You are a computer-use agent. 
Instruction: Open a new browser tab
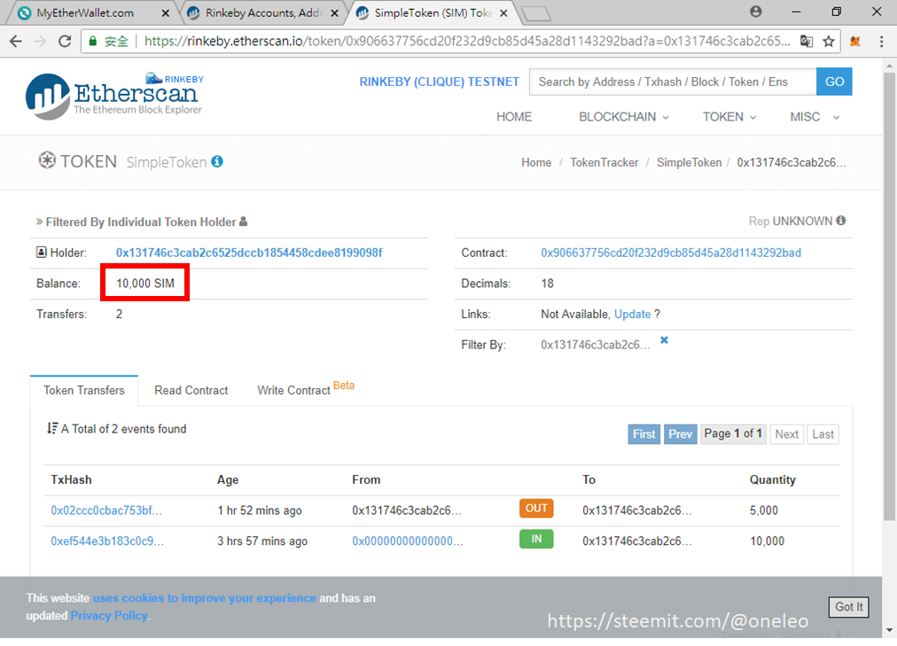coord(536,13)
